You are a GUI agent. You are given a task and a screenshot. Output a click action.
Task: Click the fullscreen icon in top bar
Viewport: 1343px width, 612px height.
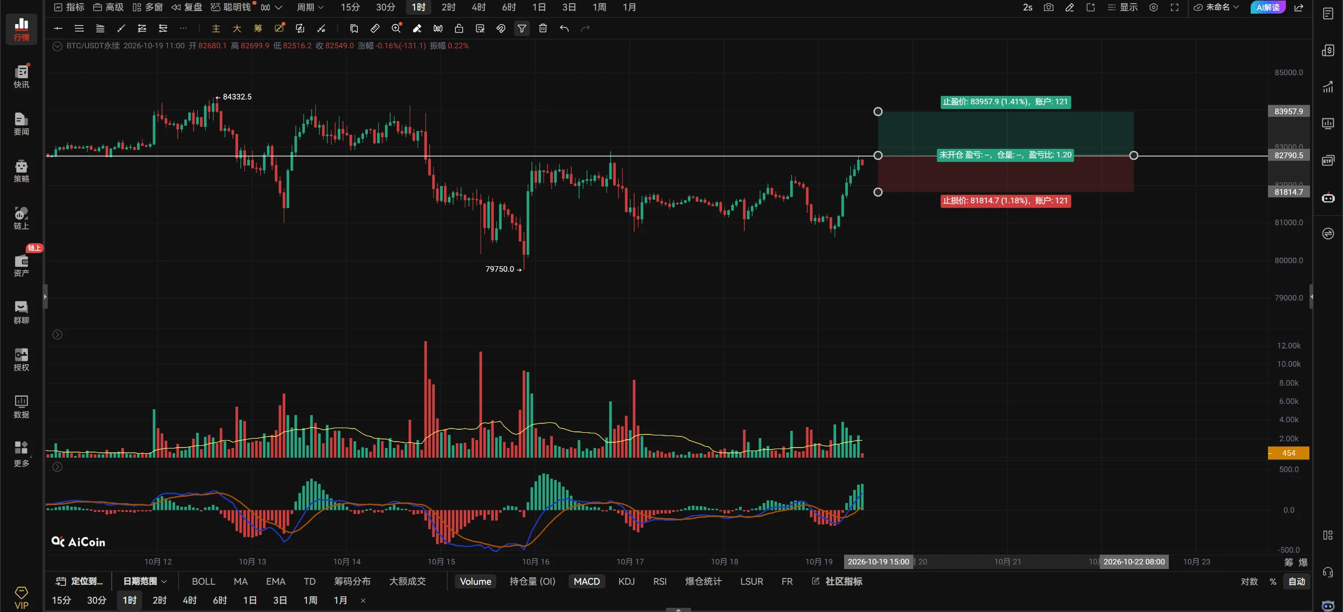coord(1175,7)
